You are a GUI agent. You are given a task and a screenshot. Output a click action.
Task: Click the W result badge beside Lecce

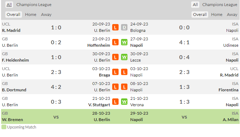[124, 57]
